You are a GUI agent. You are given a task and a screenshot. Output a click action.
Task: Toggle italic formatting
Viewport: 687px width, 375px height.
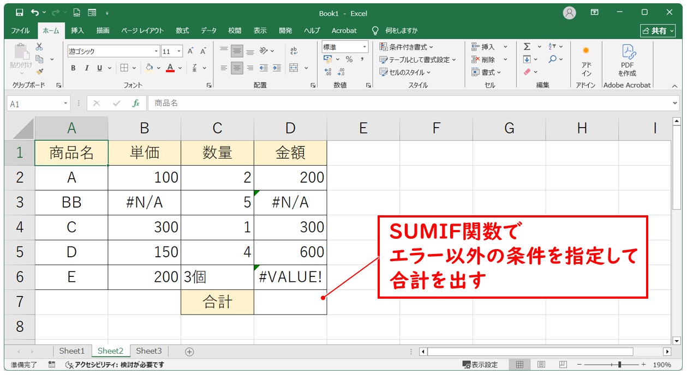86,68
